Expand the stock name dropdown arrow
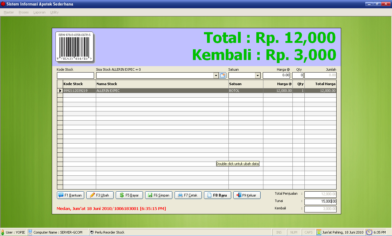Image resolution: width=392 pixels, height=236 pixels. [x=216, y=76]
